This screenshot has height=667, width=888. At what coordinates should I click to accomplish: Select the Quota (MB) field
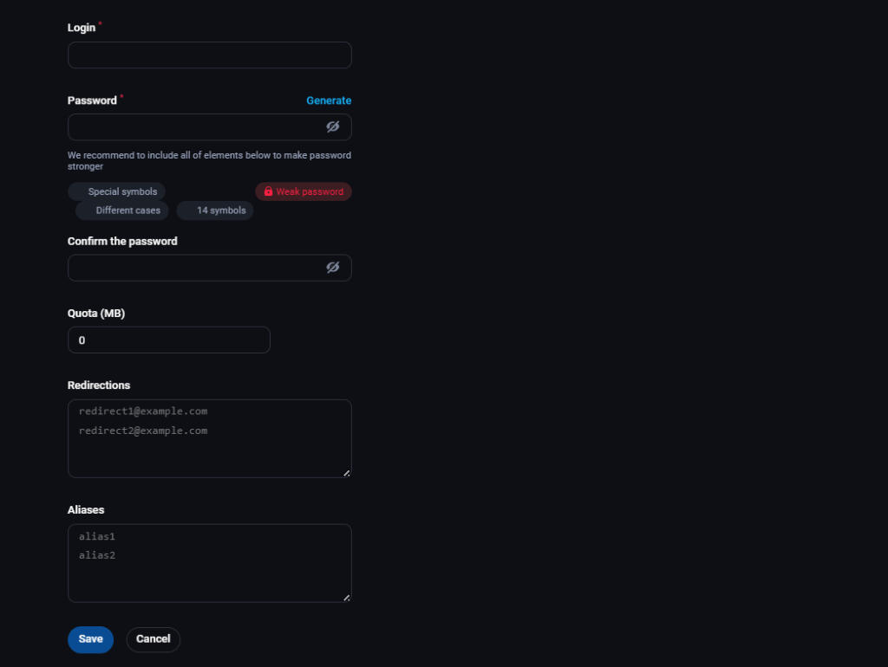pyautogui.click(x=169, y=340)
